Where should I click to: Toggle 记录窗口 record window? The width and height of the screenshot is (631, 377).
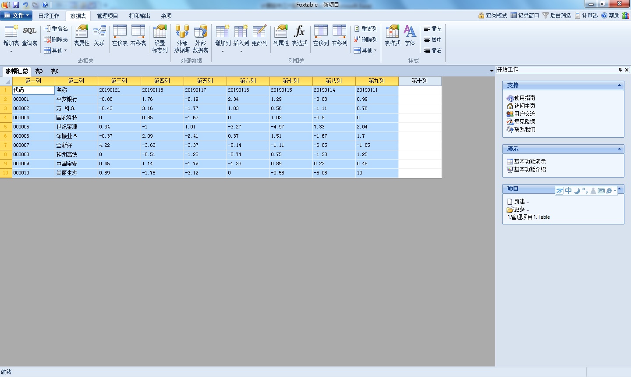click(x=525, y=15)
